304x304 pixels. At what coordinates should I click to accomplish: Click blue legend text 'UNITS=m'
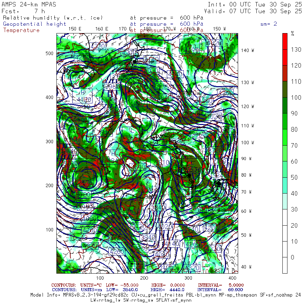pos(92,290)
